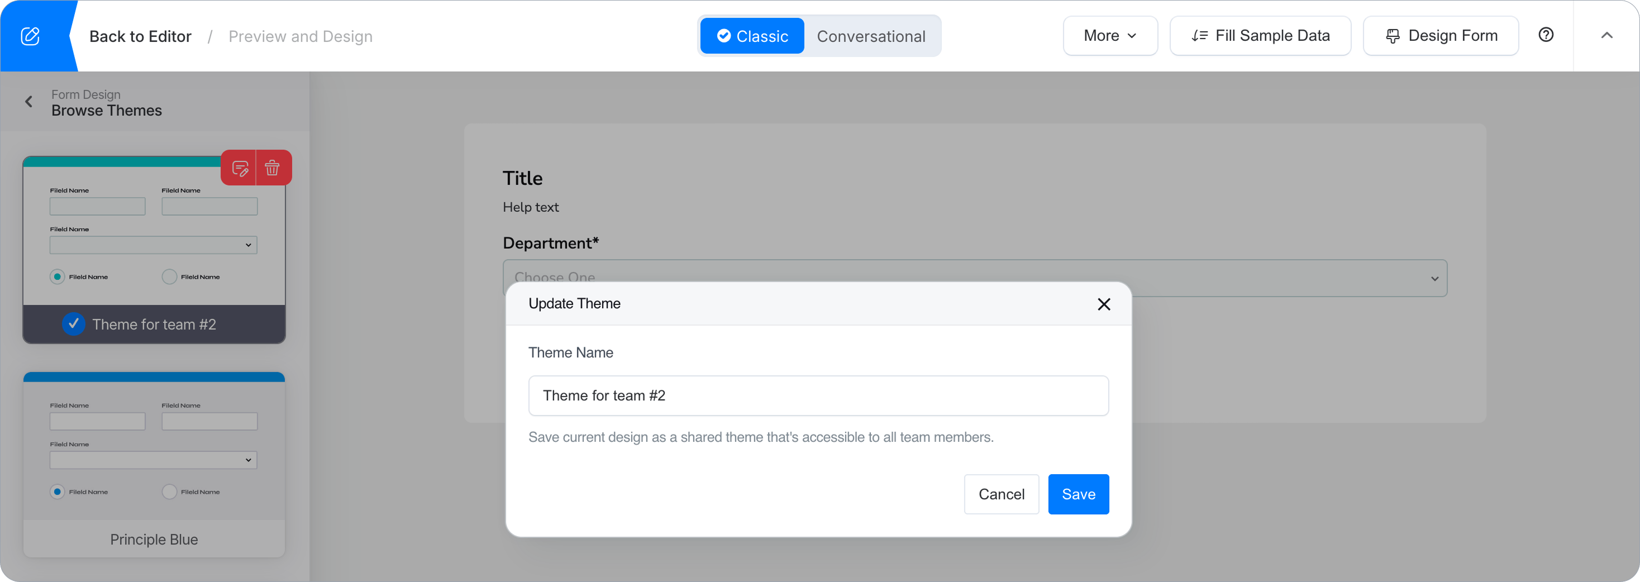Click the shared theme description text

point(761,437)
